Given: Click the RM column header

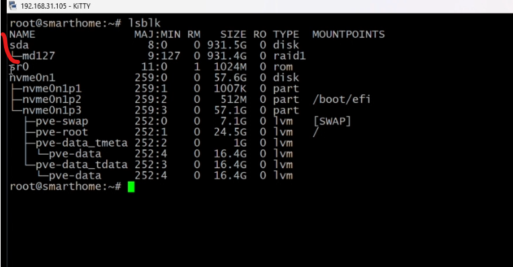Looking at the screenshot, I should pos(194,34).
